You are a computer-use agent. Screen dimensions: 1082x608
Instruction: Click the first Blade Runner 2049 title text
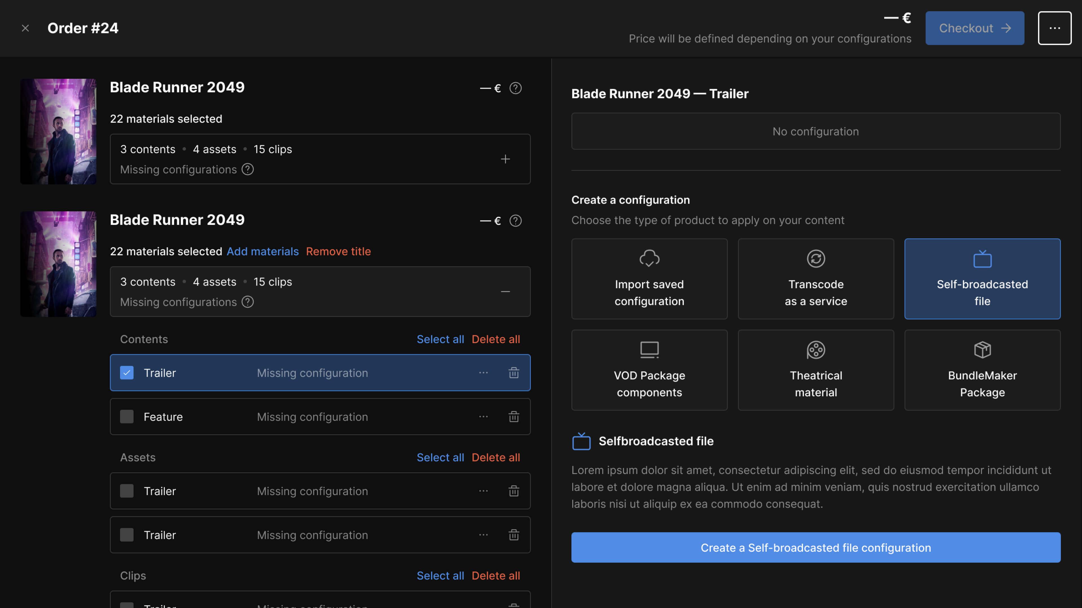[177, 87]
